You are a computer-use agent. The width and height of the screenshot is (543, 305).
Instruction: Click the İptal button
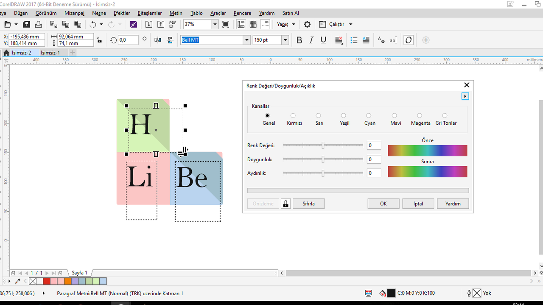418,204
